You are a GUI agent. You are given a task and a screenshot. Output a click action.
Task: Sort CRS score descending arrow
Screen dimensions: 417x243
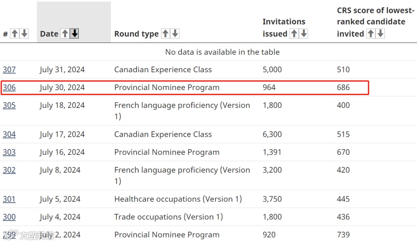[x=380, y=34]
